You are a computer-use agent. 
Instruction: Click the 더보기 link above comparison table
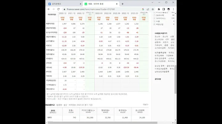point(146,105)
